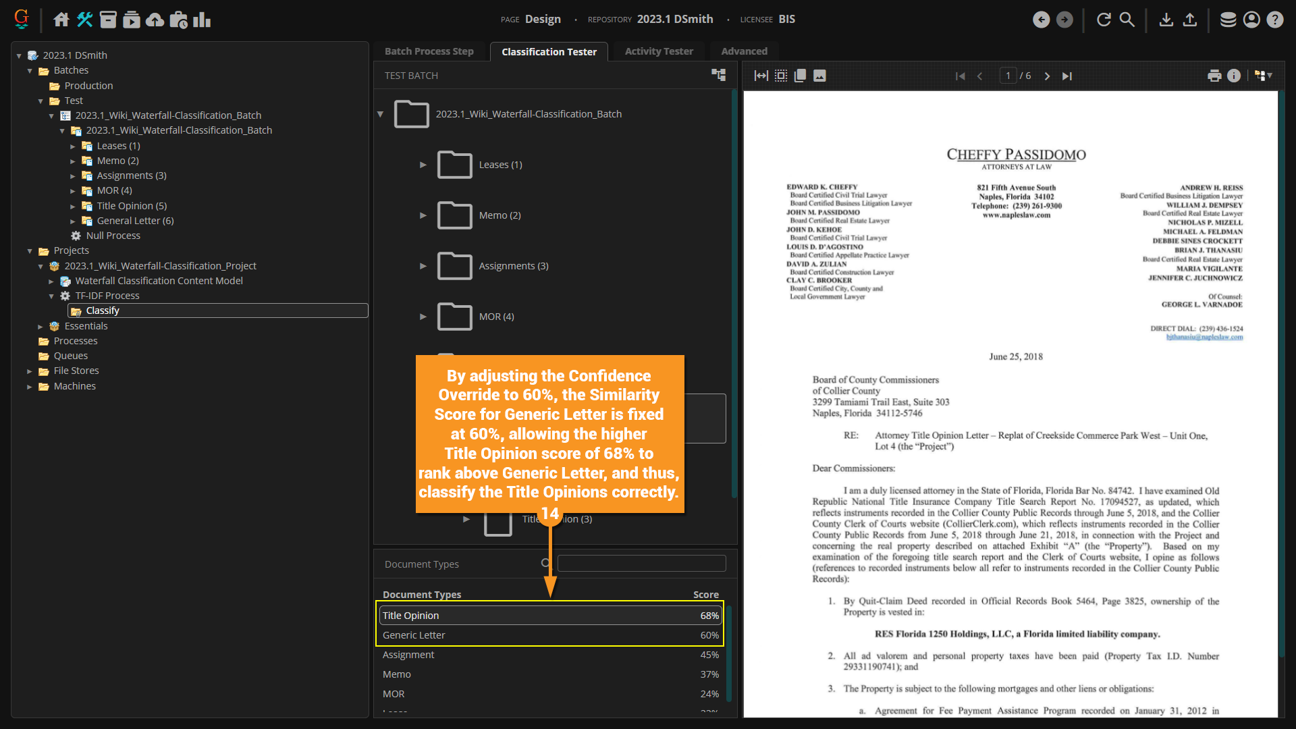Expand the Leases (1) test batch folder
The image size is (1296, 729).
[423, 165]
